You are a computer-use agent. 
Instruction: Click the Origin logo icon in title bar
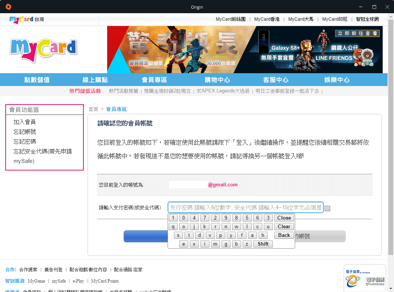point(8,7)
